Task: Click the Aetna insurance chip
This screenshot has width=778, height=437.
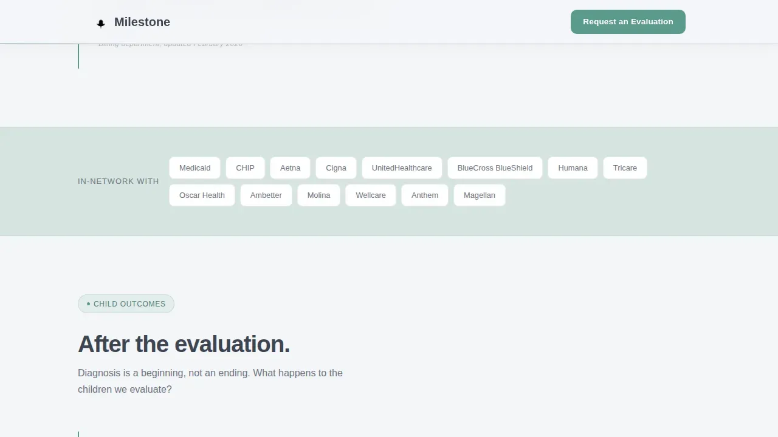Action: [290, 168]
